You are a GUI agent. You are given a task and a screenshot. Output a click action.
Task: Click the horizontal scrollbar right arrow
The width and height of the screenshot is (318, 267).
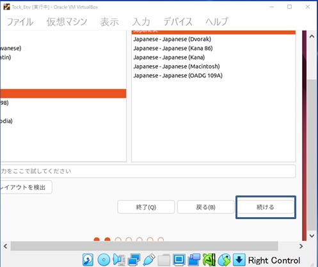(x=301, y=247)
